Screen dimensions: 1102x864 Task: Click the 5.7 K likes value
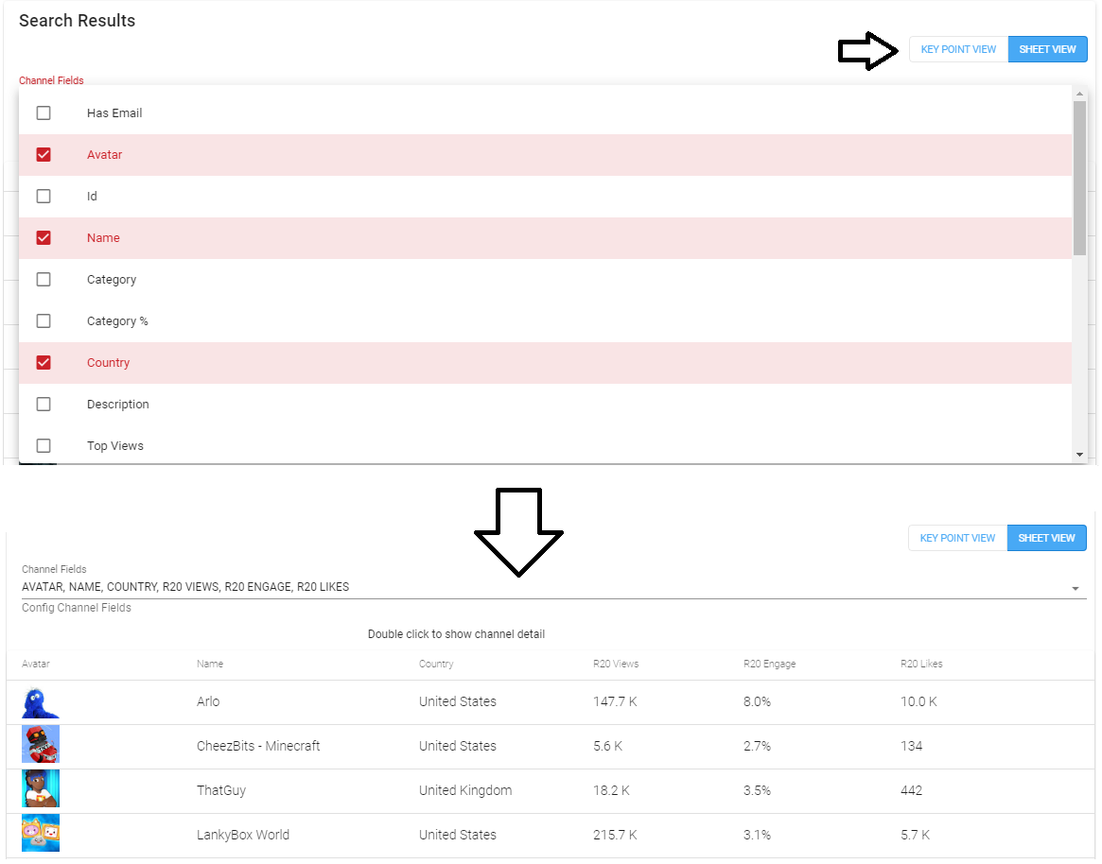pos(915,835)
